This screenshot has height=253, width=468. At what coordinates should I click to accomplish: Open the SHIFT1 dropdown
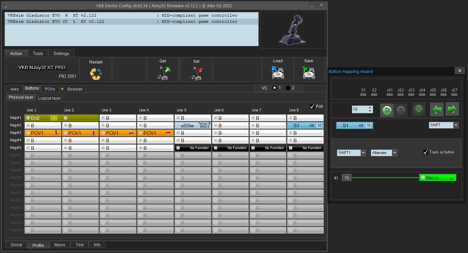tap(363, 153)
